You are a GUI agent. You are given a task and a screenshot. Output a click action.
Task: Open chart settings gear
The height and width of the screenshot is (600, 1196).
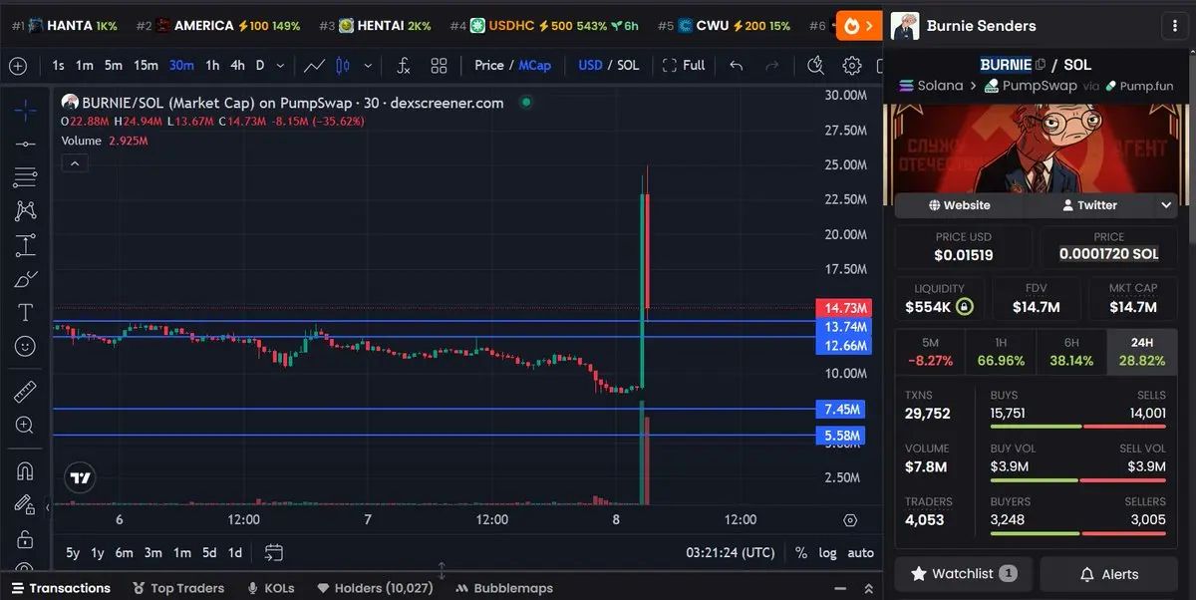[851, 66]
